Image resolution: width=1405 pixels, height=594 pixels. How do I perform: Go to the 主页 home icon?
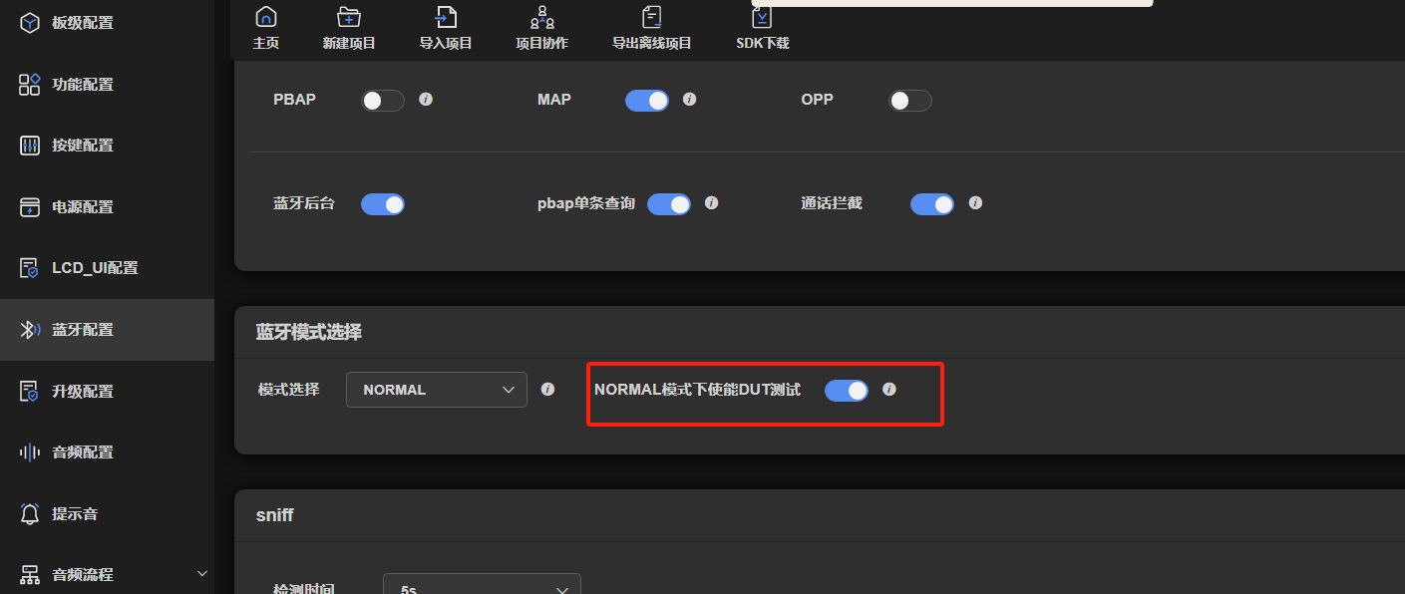pos(266,16)
